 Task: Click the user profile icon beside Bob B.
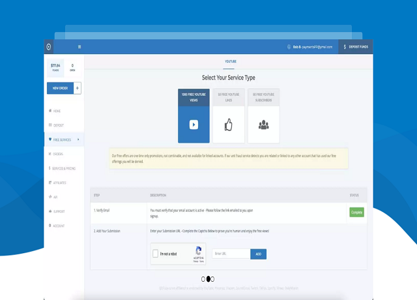pos(289,47)
